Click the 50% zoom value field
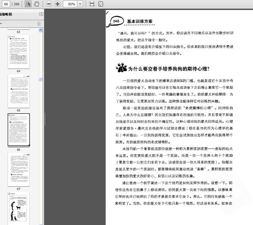 tap(70, 4)
